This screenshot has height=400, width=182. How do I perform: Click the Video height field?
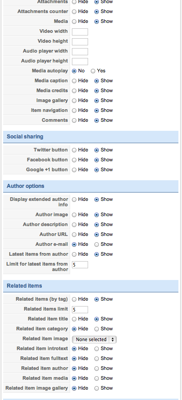pos(80,42)
